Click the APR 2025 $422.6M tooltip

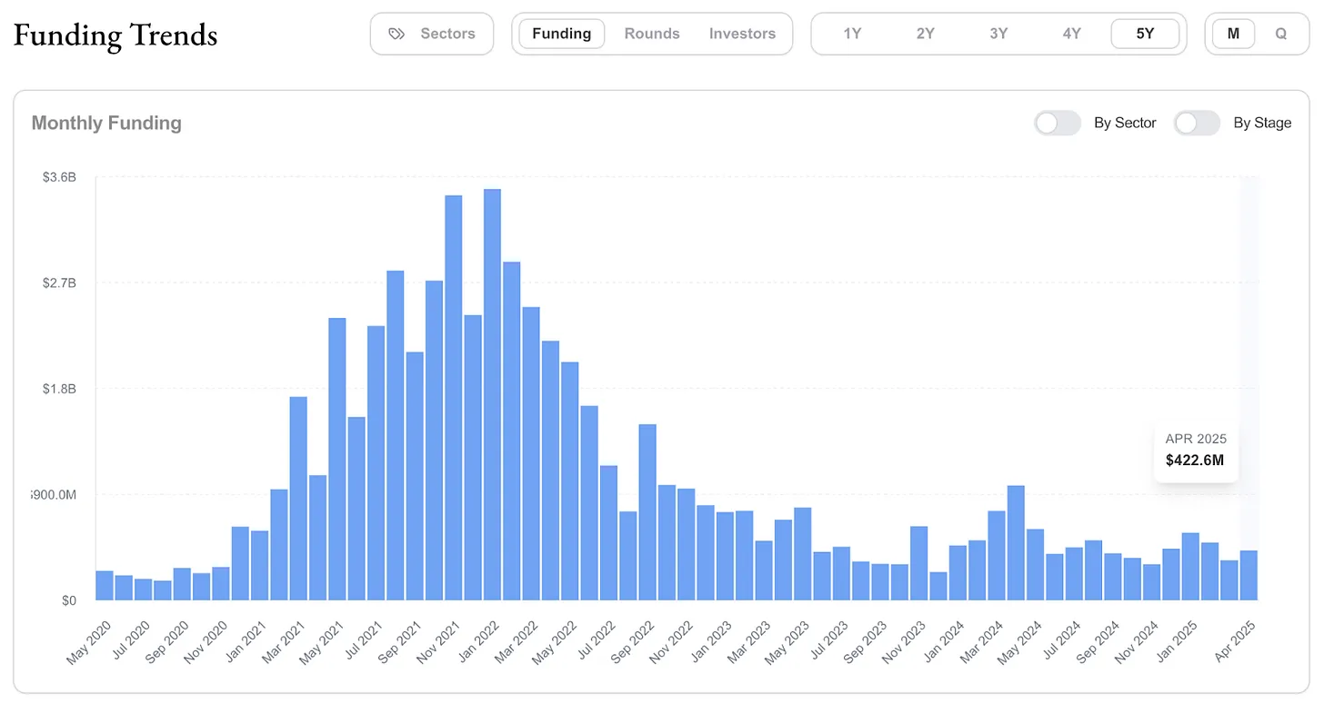pyautogui.click(x=1195, y=450)
